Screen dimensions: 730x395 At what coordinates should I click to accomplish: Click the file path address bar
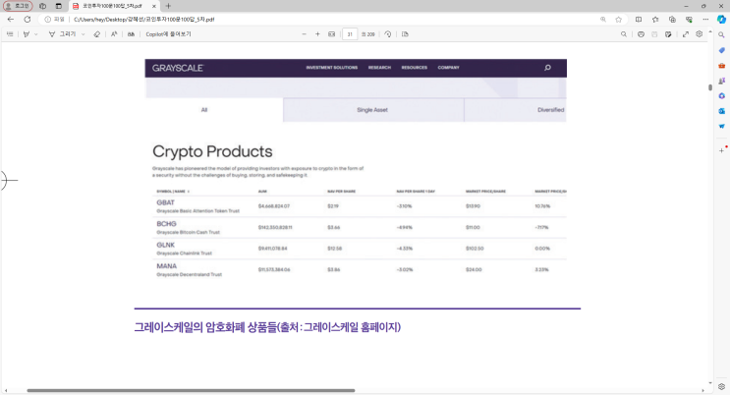click(x=144, y=19)
